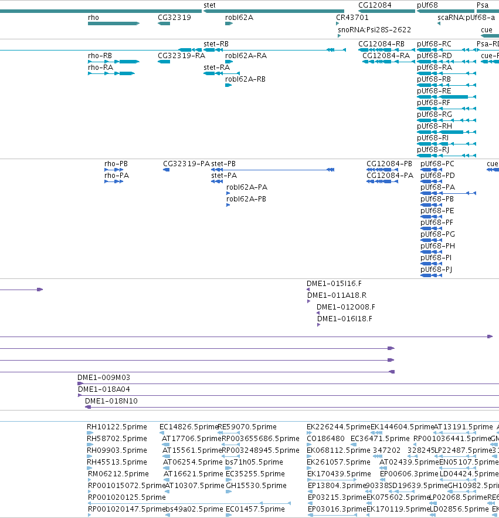The image size is (499, 518).
Task: Click the rho-RB transcript
Action: (x=114, y=62)
